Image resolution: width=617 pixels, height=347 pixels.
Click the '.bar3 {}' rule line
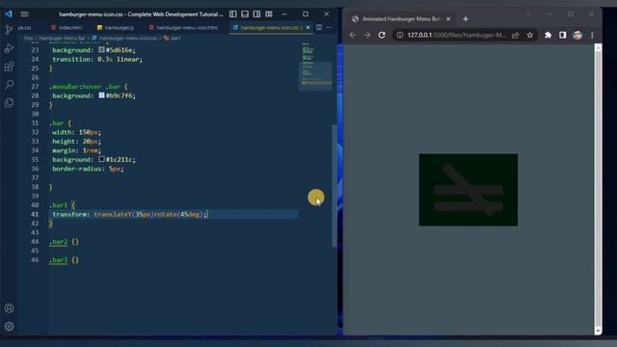(64, 260)
